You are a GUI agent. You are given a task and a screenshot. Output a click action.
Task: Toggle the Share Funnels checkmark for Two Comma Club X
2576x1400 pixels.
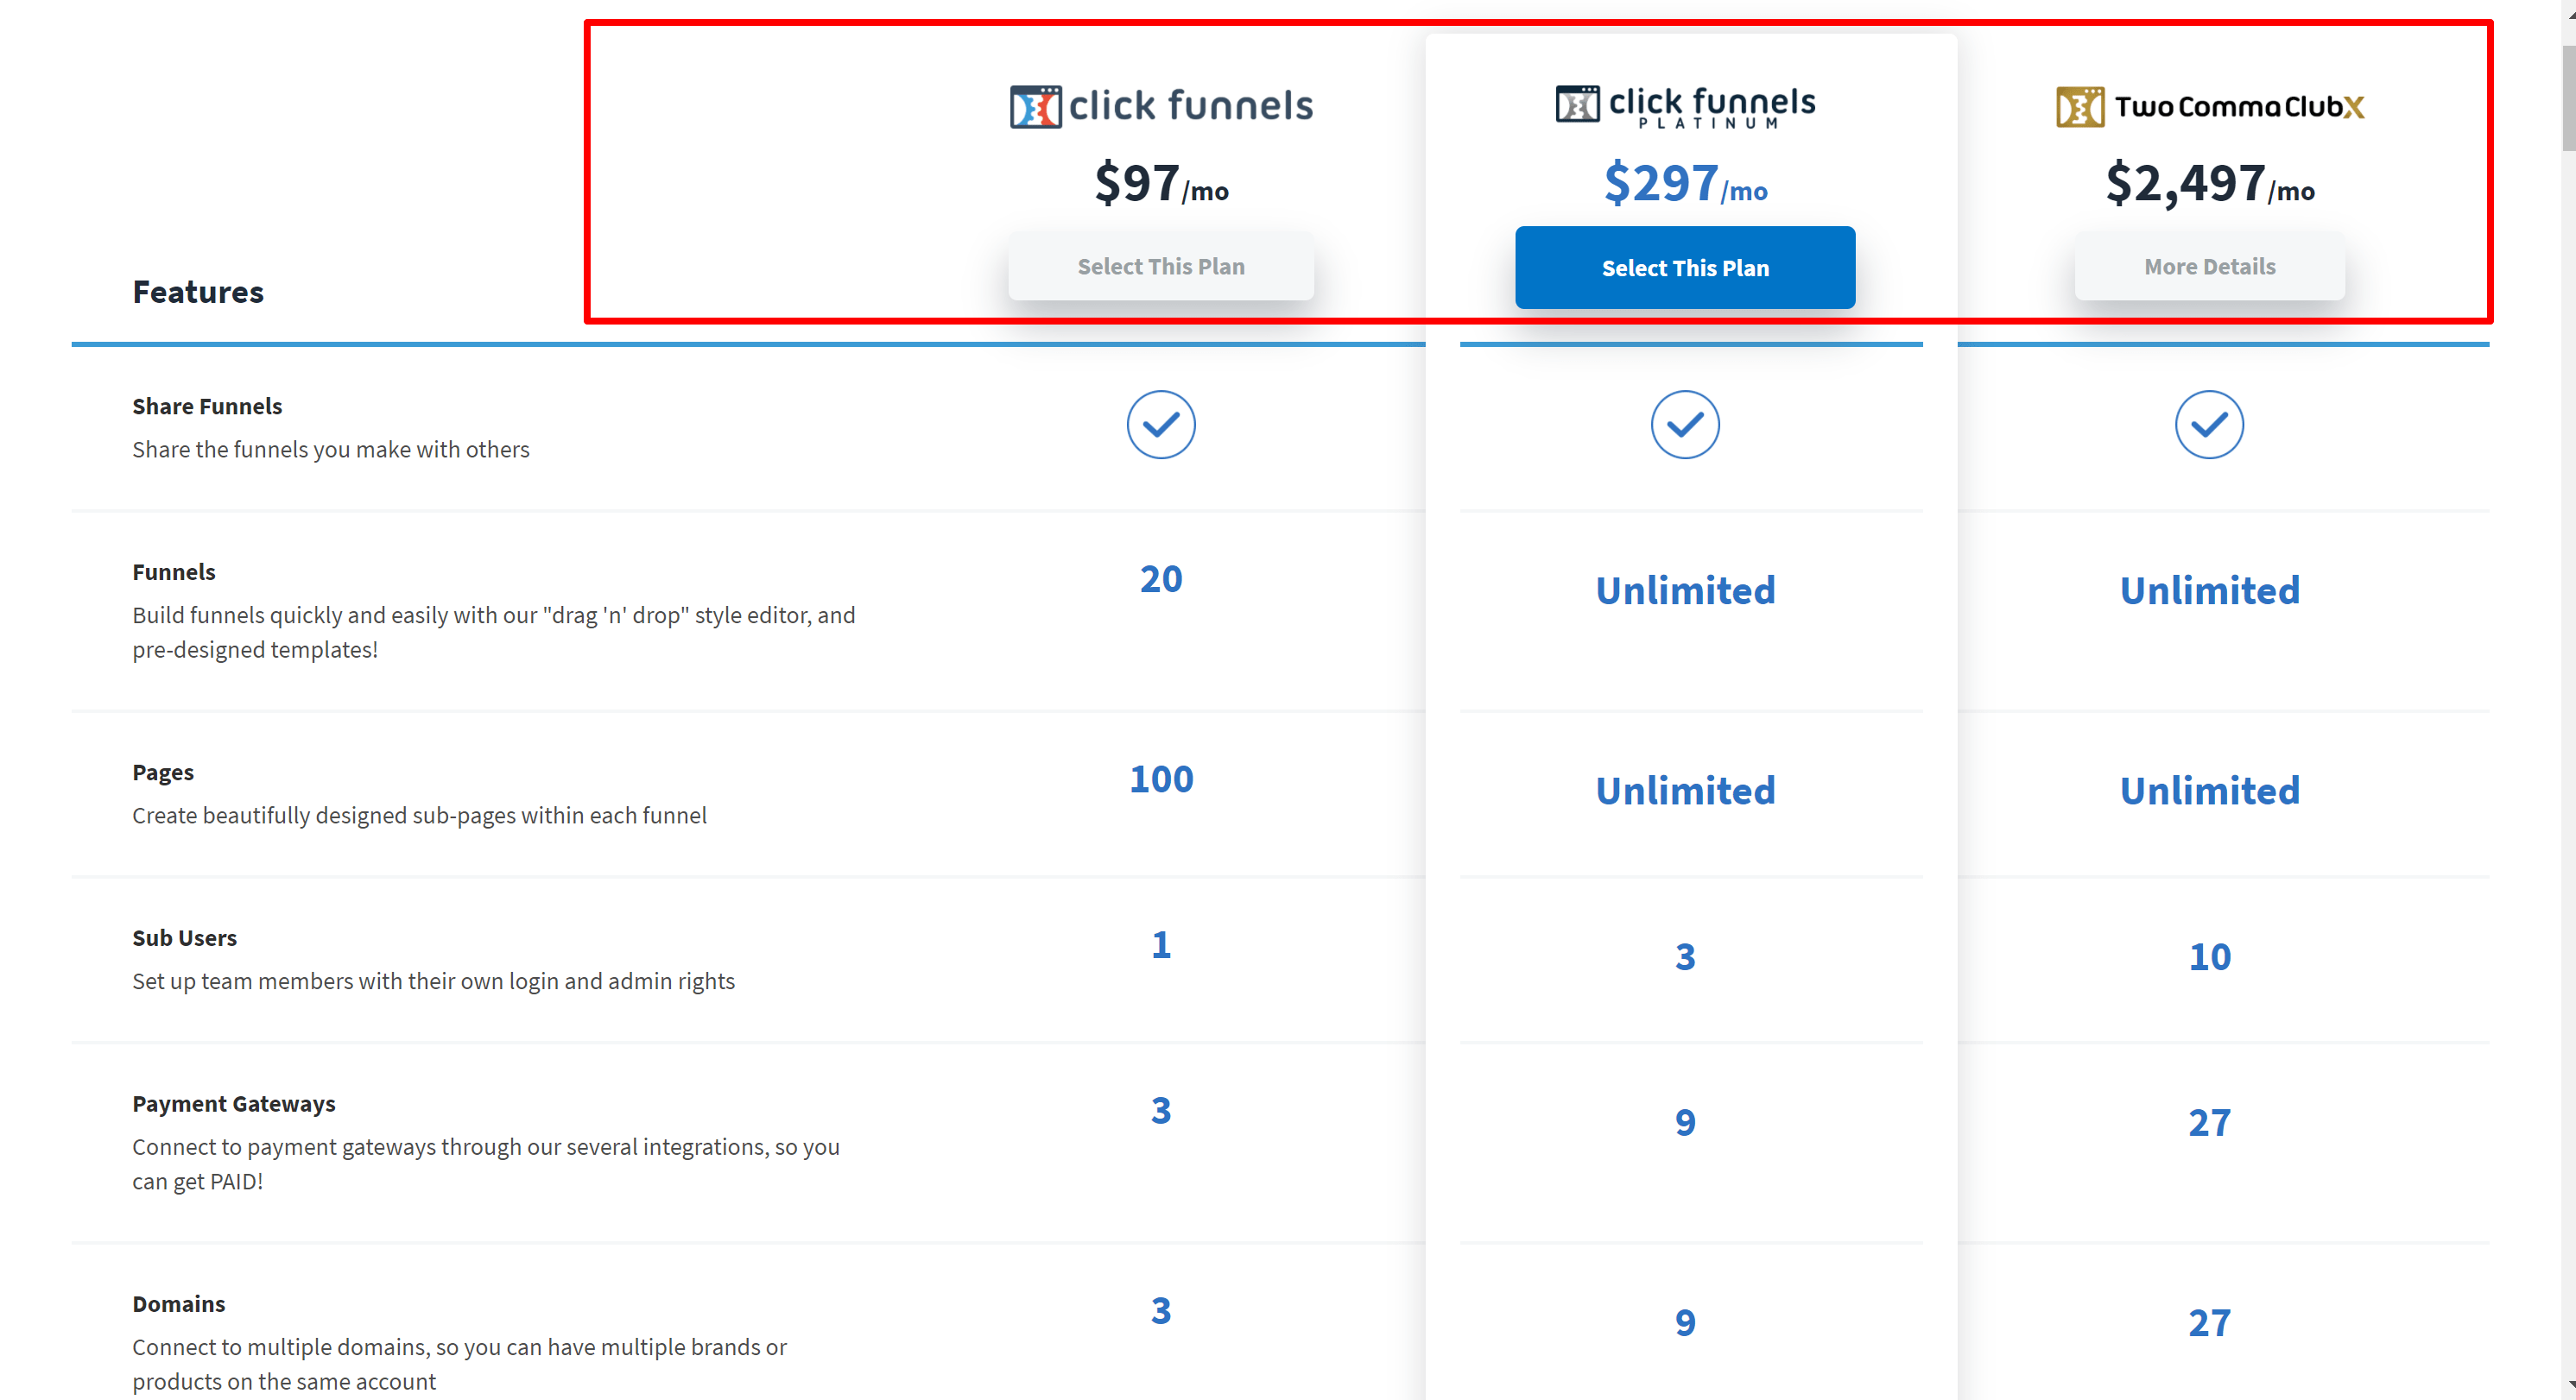[x=2209, y=424]
